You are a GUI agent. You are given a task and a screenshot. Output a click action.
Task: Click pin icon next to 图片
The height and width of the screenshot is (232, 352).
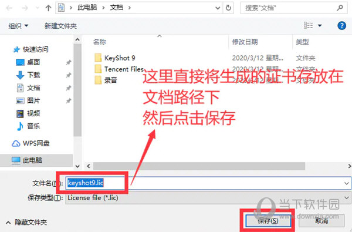point(69,101)
